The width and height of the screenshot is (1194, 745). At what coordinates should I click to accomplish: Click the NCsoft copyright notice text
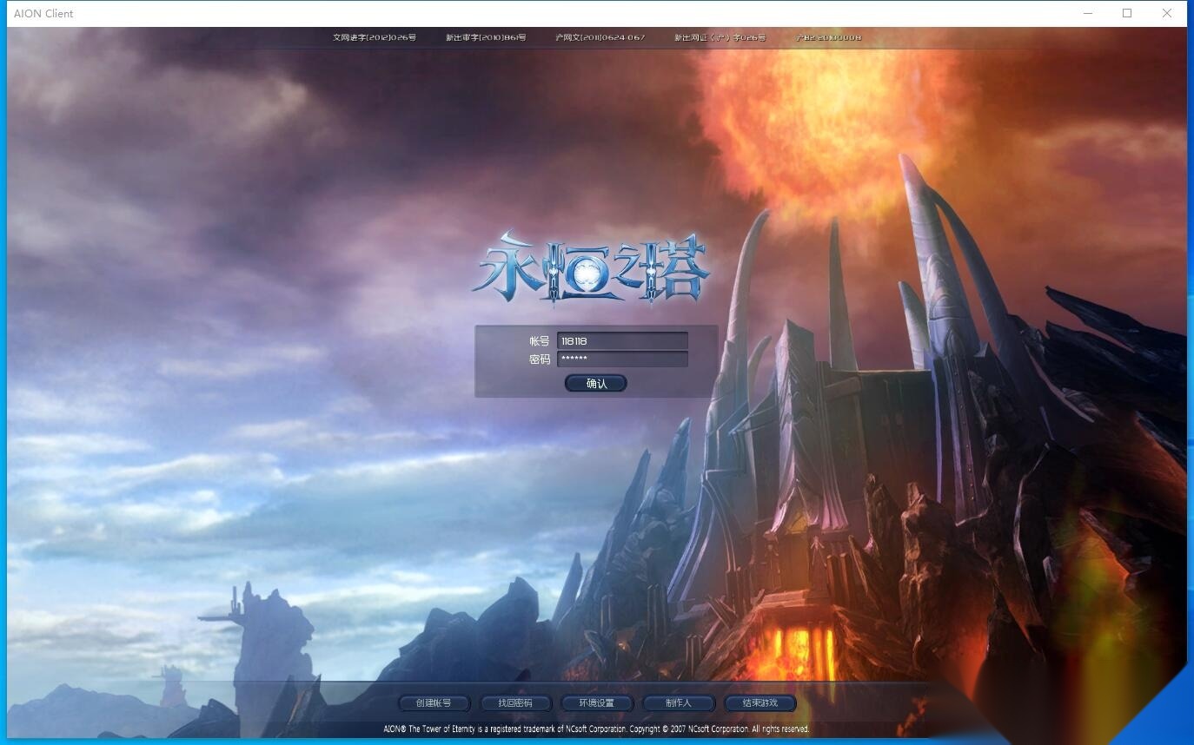click(596, 729)
